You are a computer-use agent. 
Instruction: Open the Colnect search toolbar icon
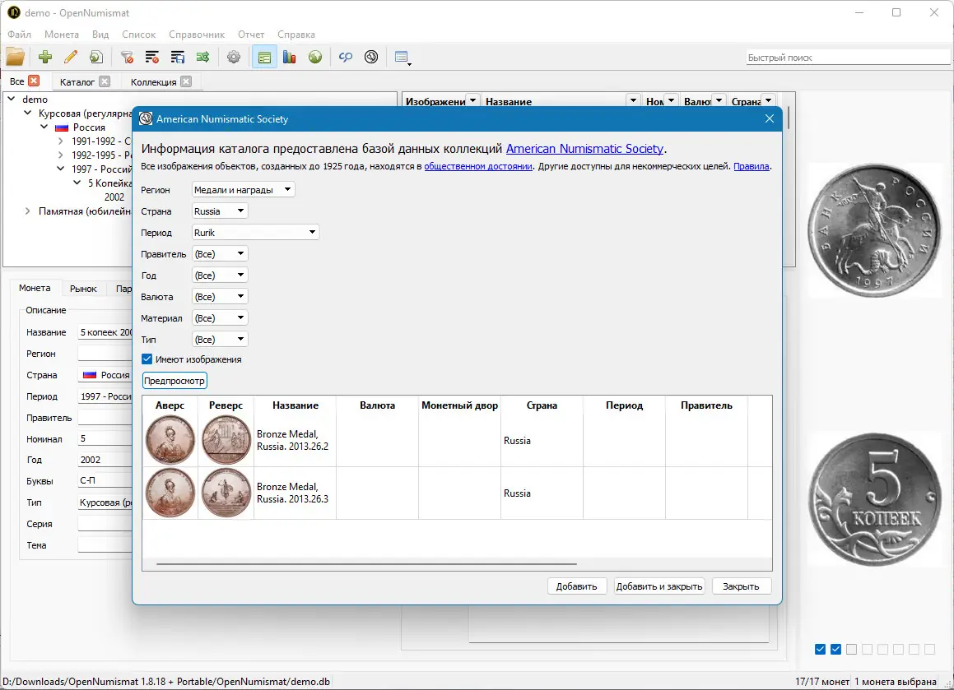pos(346,57)
